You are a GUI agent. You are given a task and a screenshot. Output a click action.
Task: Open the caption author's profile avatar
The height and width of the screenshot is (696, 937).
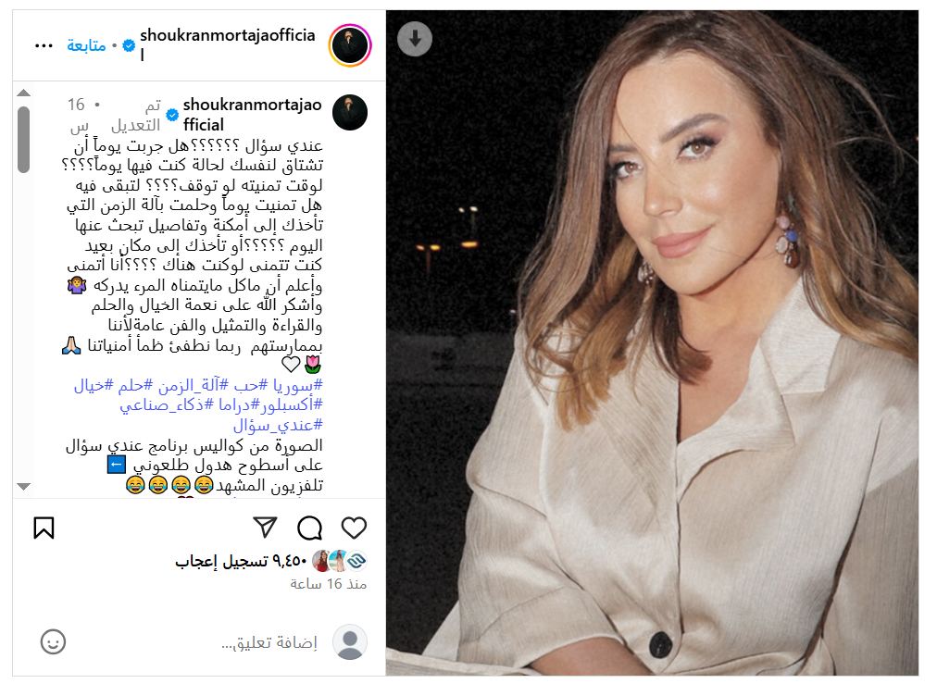(350, 112)
